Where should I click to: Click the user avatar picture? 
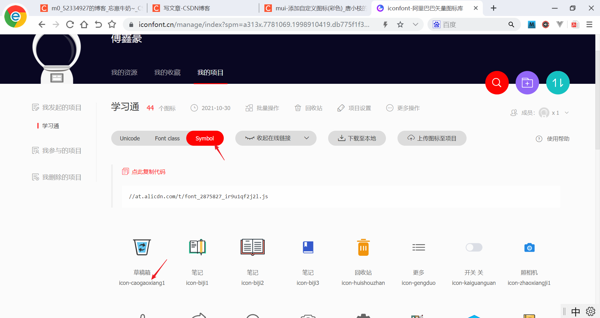click(x=57, y=59)
